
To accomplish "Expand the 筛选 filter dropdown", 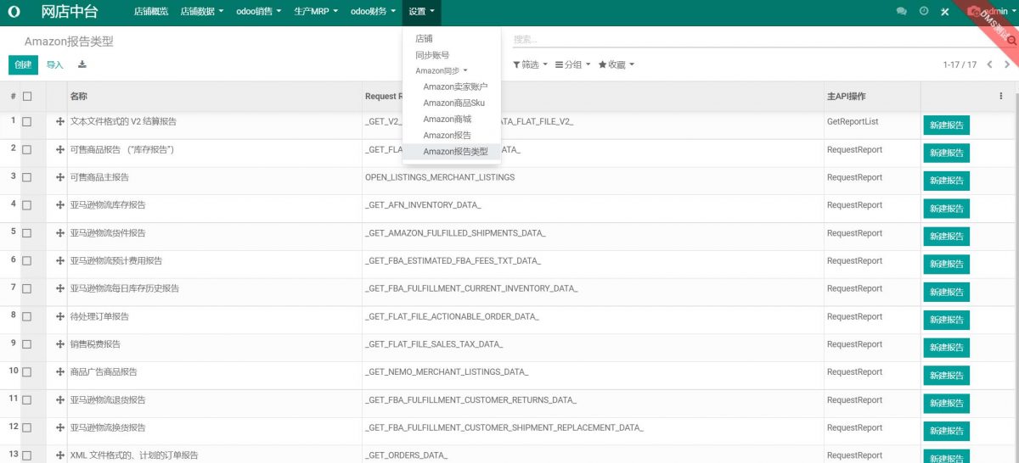I will point(530,64).
